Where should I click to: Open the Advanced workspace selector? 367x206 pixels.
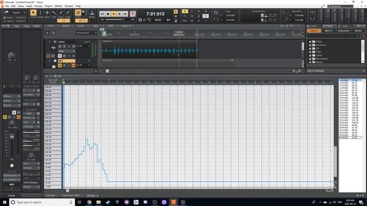point(340,6)
